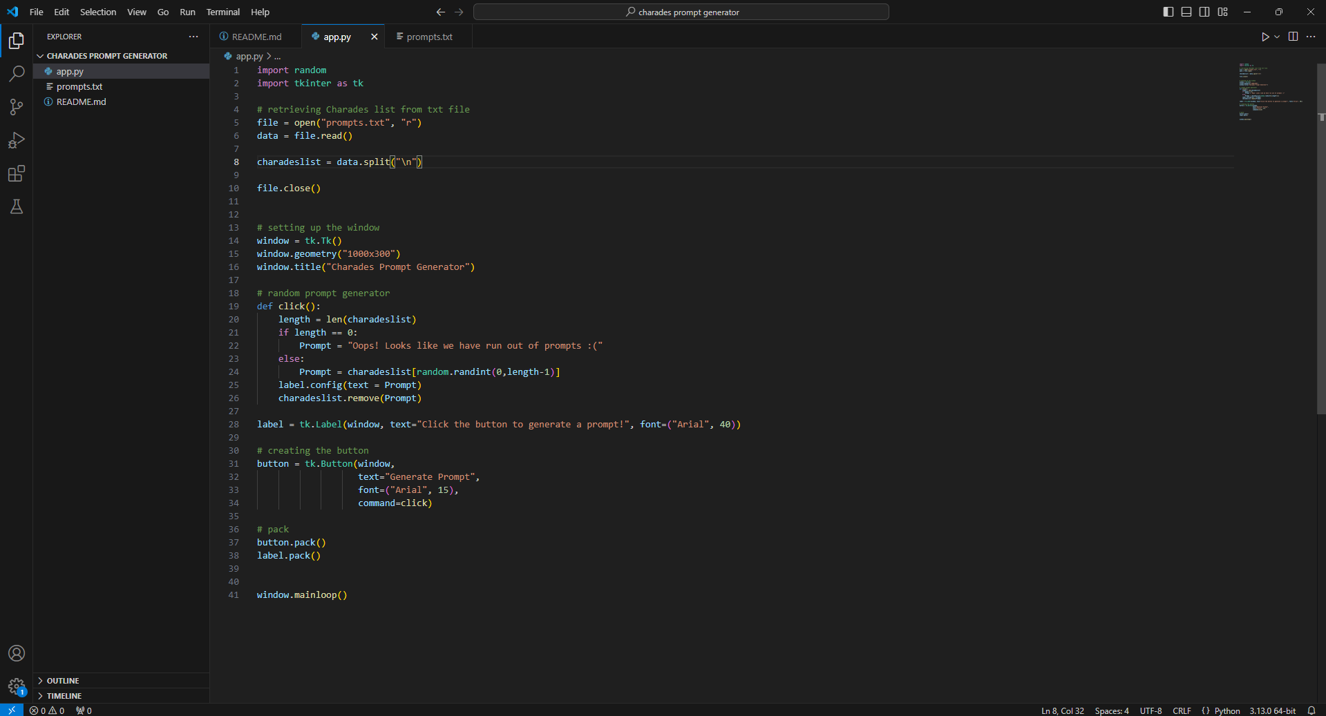The height and width of the screenshot is (716, 1326).
Task: Change end of line sequence CRLF
Action: [x=1182, y=710]
